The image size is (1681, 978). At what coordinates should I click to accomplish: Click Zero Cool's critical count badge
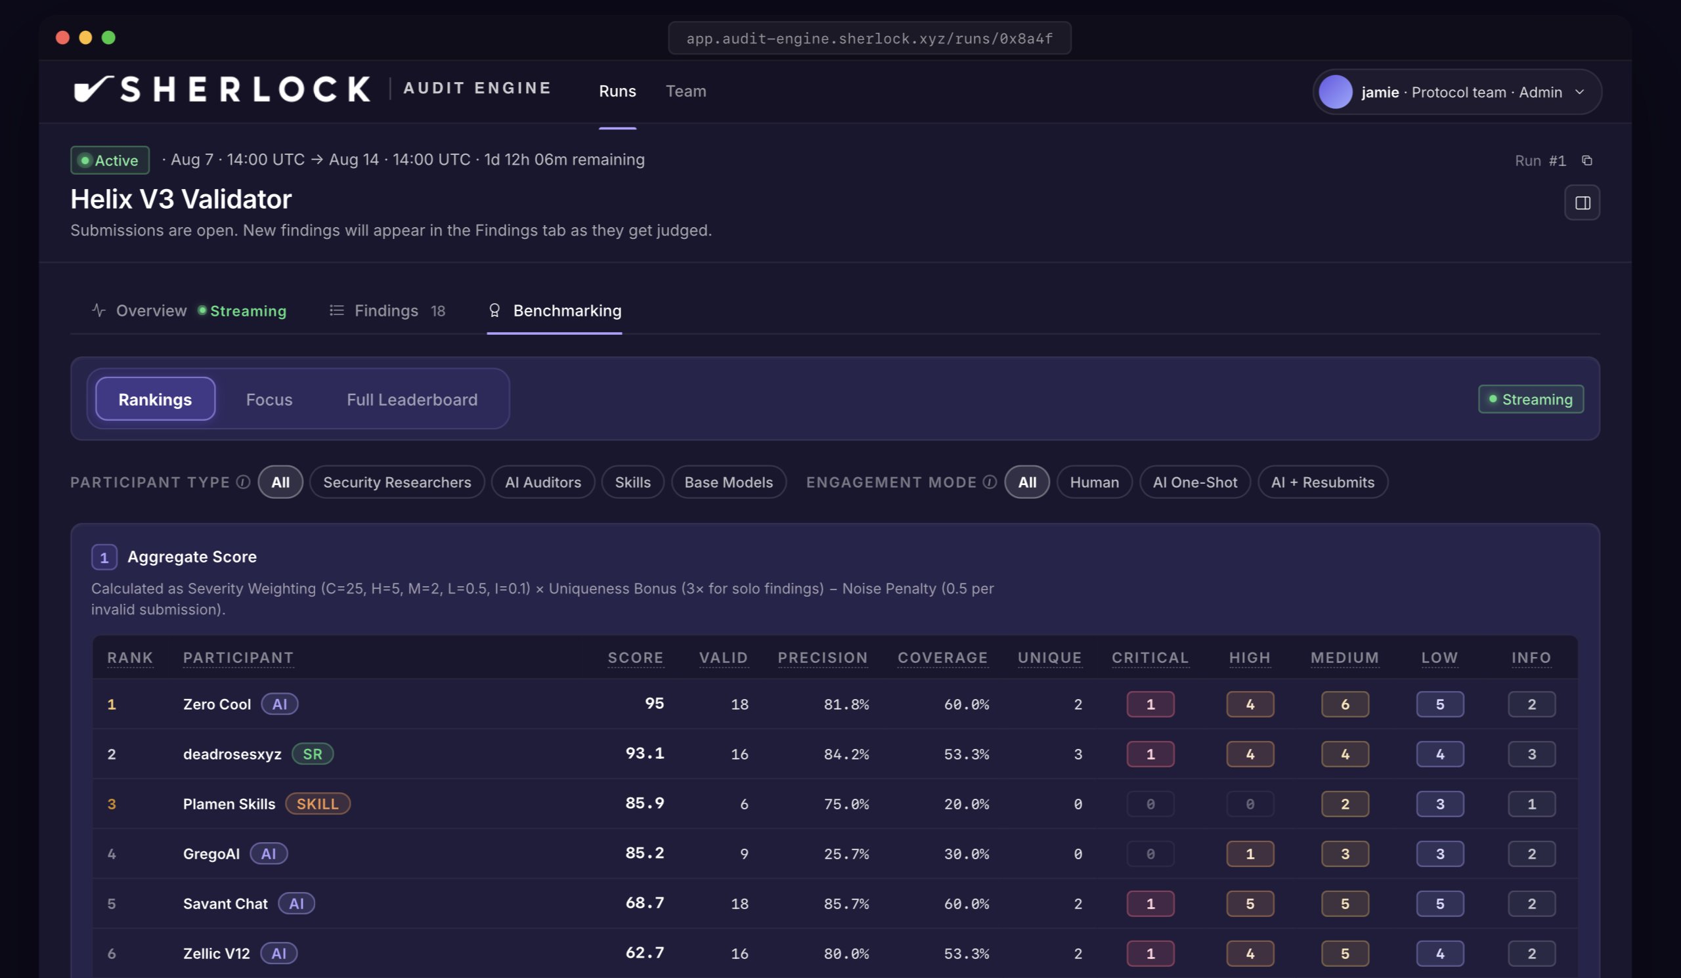point(1150,705)
